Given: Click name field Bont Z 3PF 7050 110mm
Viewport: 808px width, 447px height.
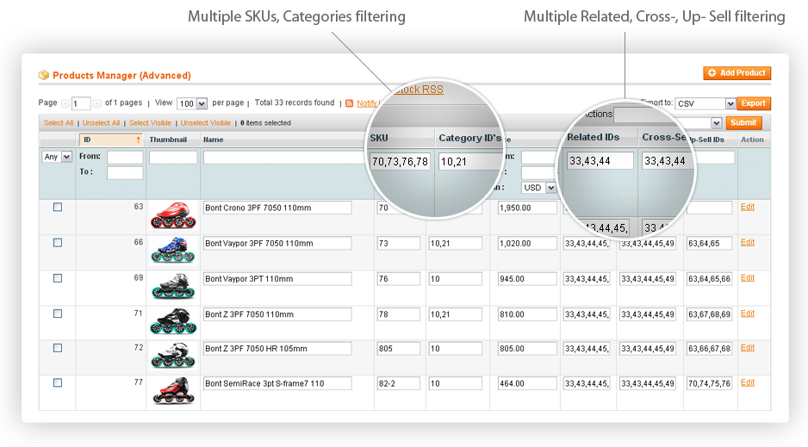Looking at the screenshot, I should 277,314.
